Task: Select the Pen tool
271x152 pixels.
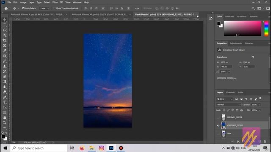Action: [x=5, y=97]
